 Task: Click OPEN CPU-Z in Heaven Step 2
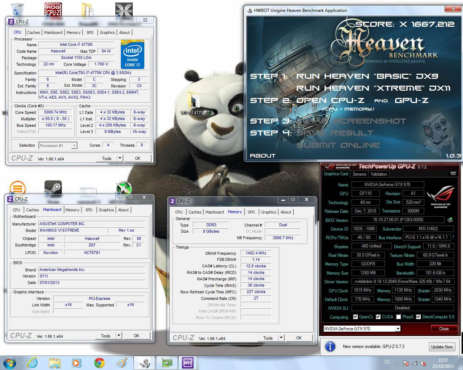coord(330,100)
